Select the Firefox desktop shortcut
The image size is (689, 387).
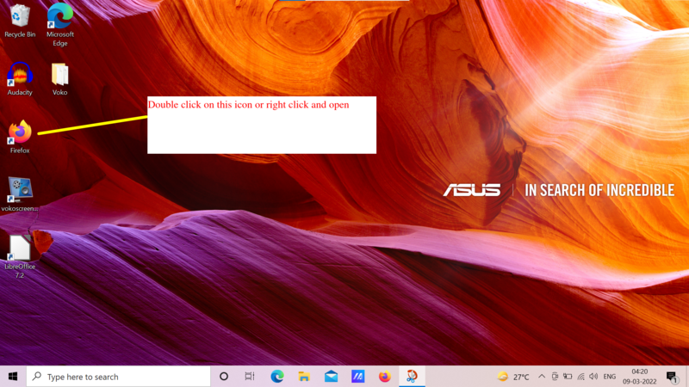[x=20, y=137]
